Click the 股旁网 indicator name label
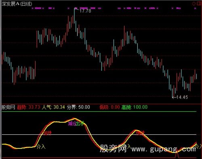Viewport: 202px width, 159px height. coord(8,107)
